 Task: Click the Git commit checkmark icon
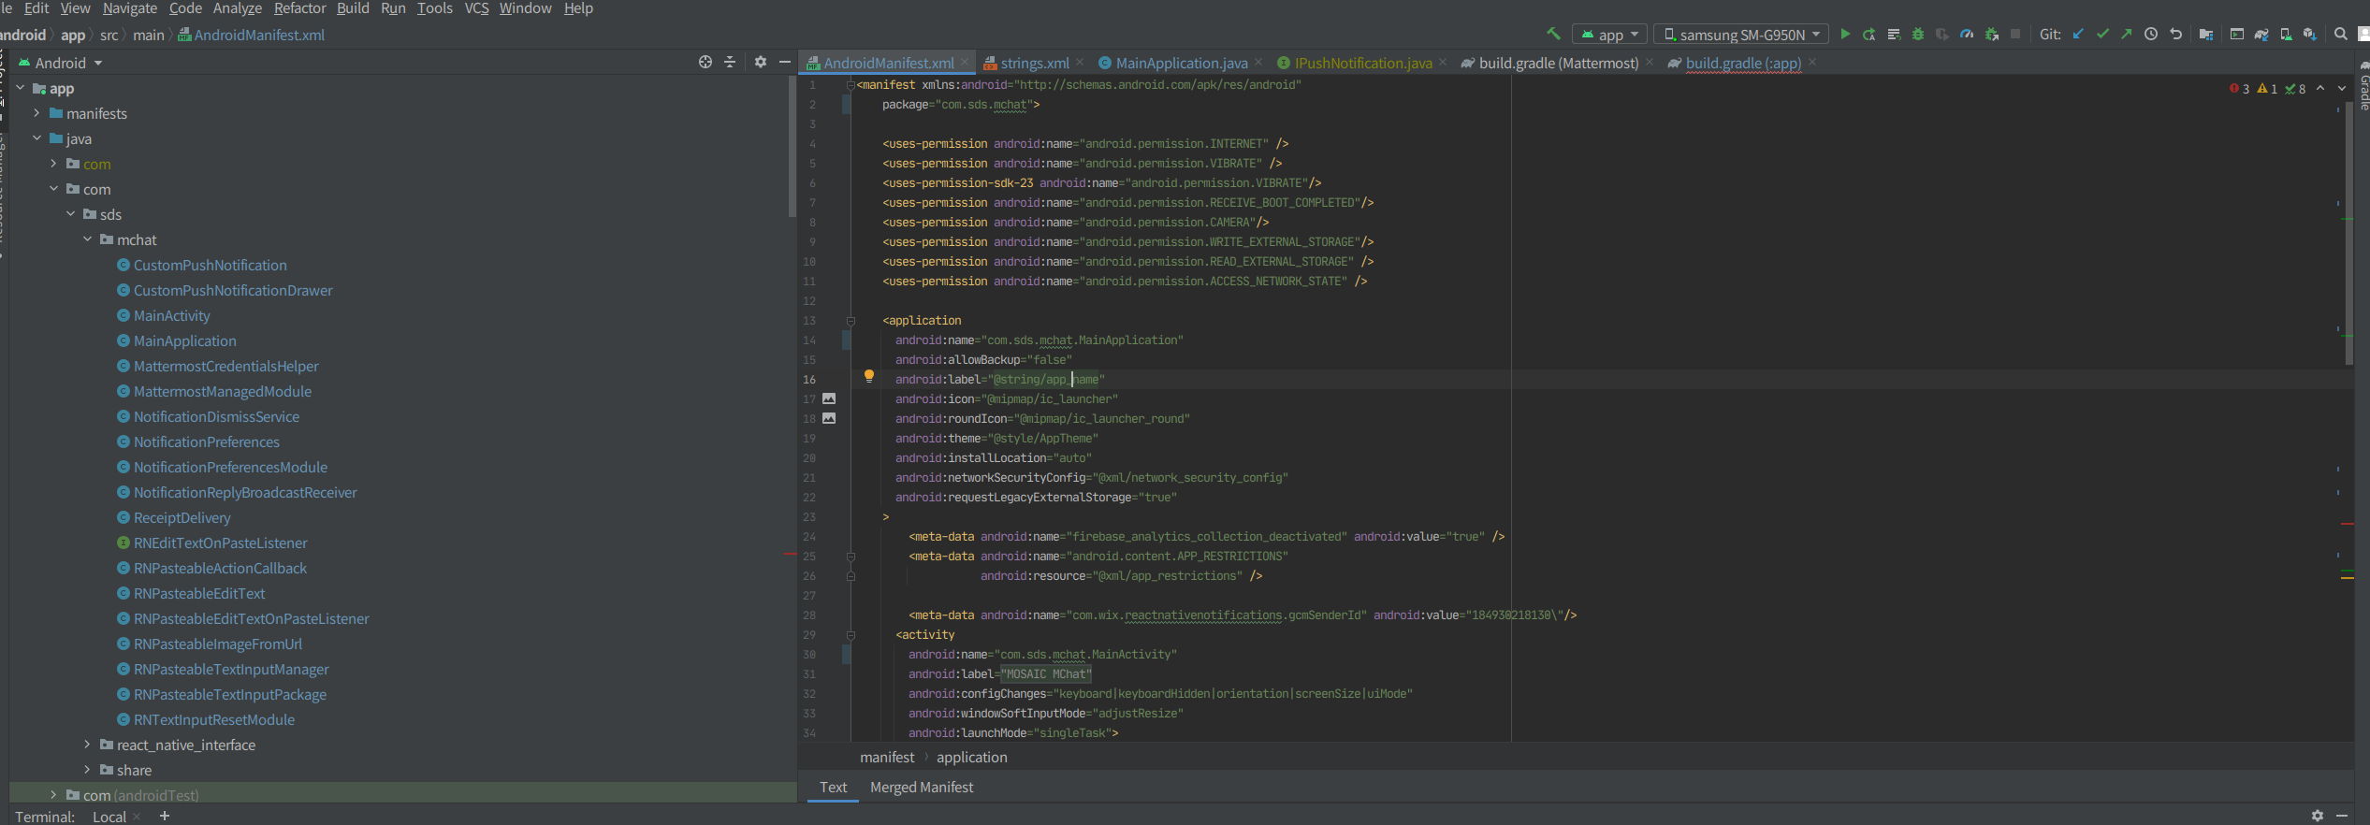pyautogui.click(x=2102, y=35)
